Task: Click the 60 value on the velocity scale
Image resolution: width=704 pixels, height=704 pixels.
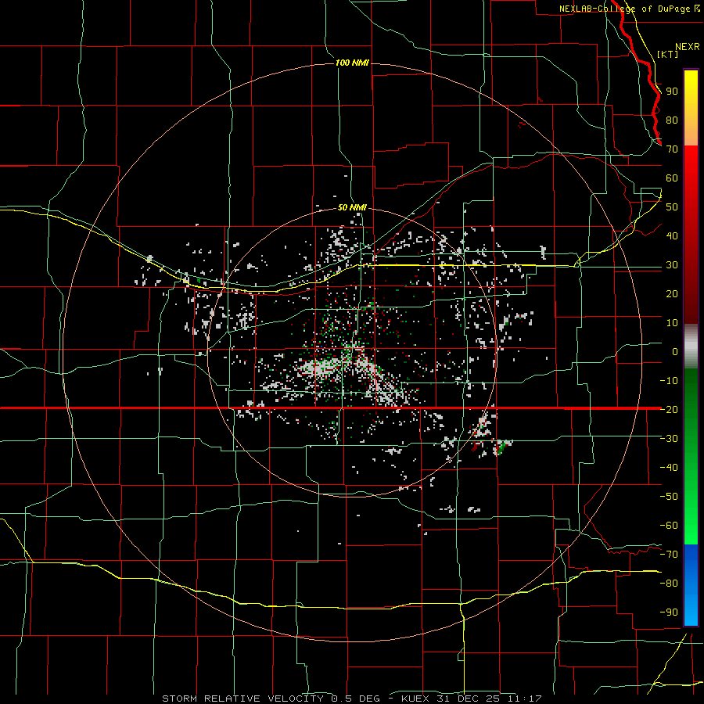Action: click(672, 178)
